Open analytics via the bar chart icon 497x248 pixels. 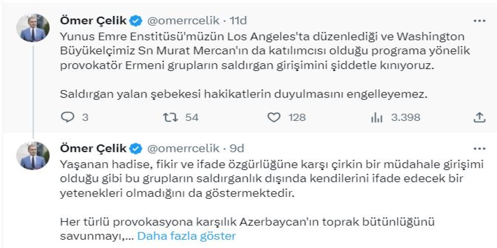375,117
